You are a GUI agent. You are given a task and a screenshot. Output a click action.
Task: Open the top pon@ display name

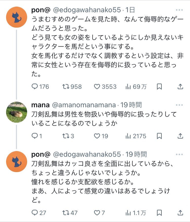(x=41, y=10)
